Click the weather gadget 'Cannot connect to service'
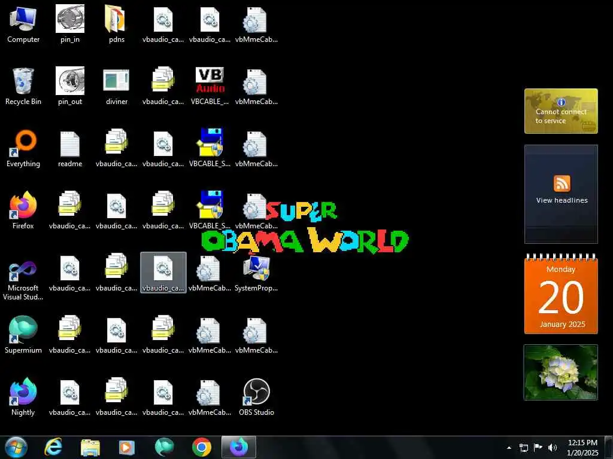The width and height of the screenshot is (613, 459). (561, 111)
